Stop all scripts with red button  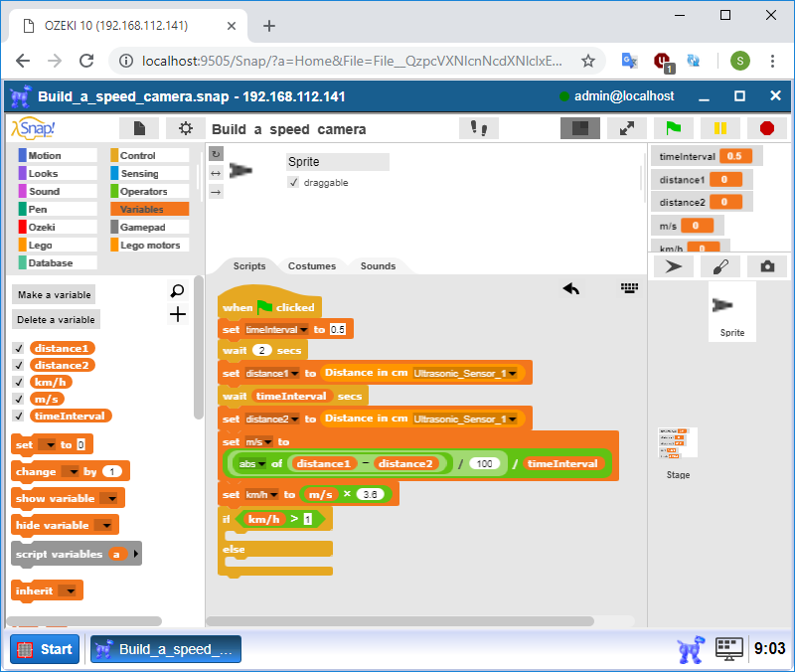click(x=767, y=128)
